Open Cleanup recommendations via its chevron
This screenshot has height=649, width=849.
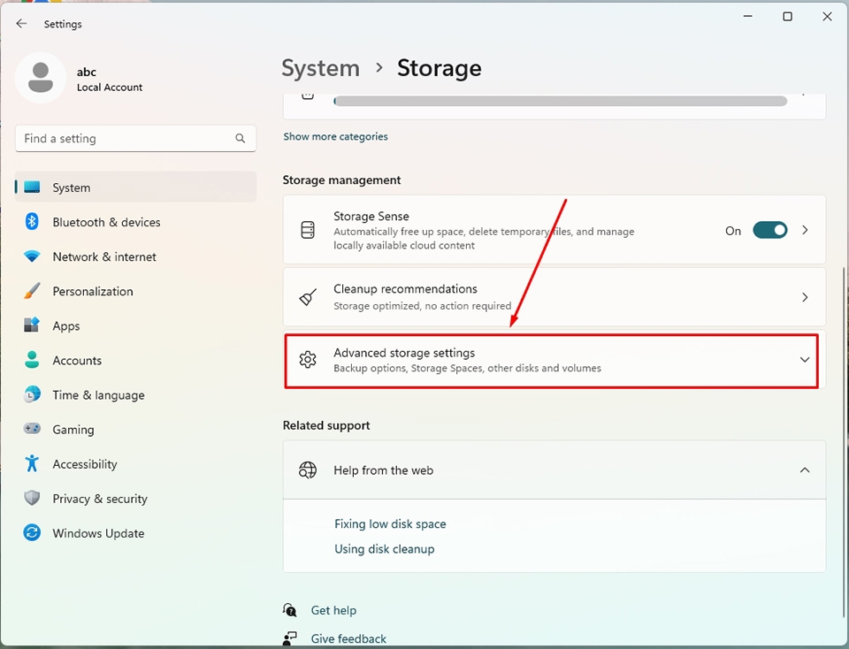[x=805, y=297]
